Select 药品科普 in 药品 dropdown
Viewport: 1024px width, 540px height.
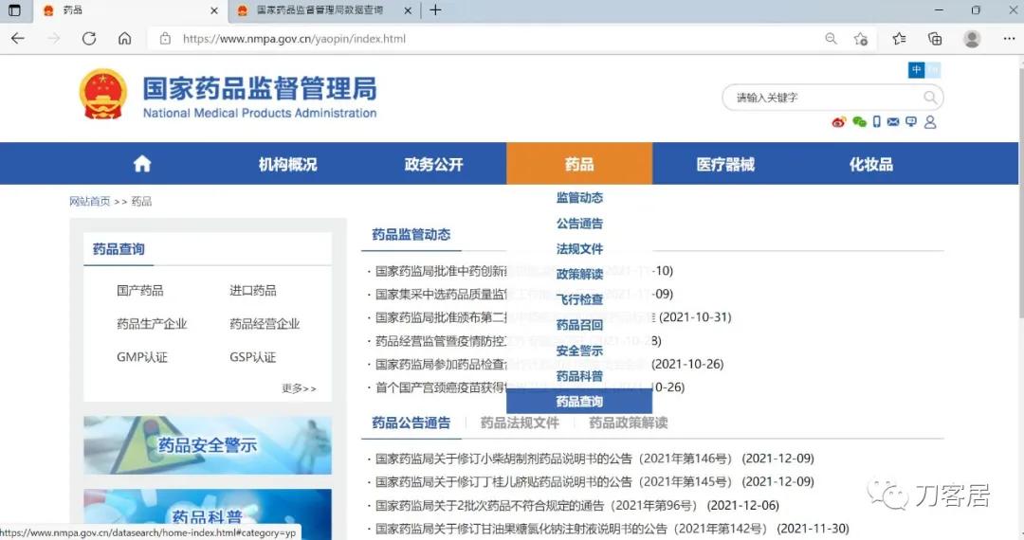579,376
